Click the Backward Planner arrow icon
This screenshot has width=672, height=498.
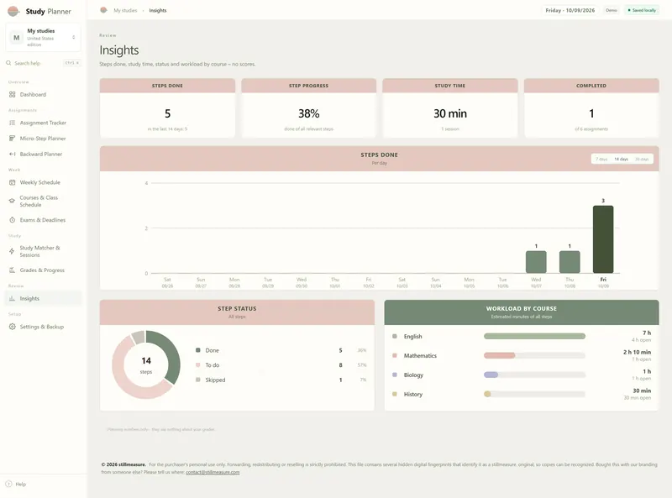tap(12, 154)
